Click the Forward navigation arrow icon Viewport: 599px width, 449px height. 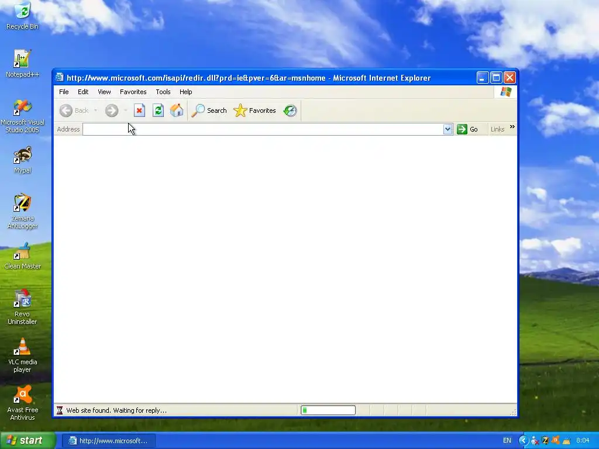pos(112,110)
